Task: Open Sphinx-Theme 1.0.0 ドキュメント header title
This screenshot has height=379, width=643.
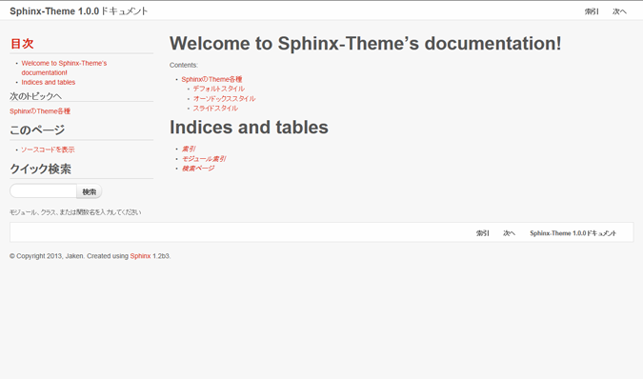Action: [79, 11]
